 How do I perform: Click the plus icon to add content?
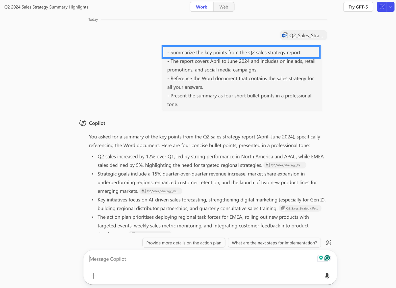pos(93,276)
